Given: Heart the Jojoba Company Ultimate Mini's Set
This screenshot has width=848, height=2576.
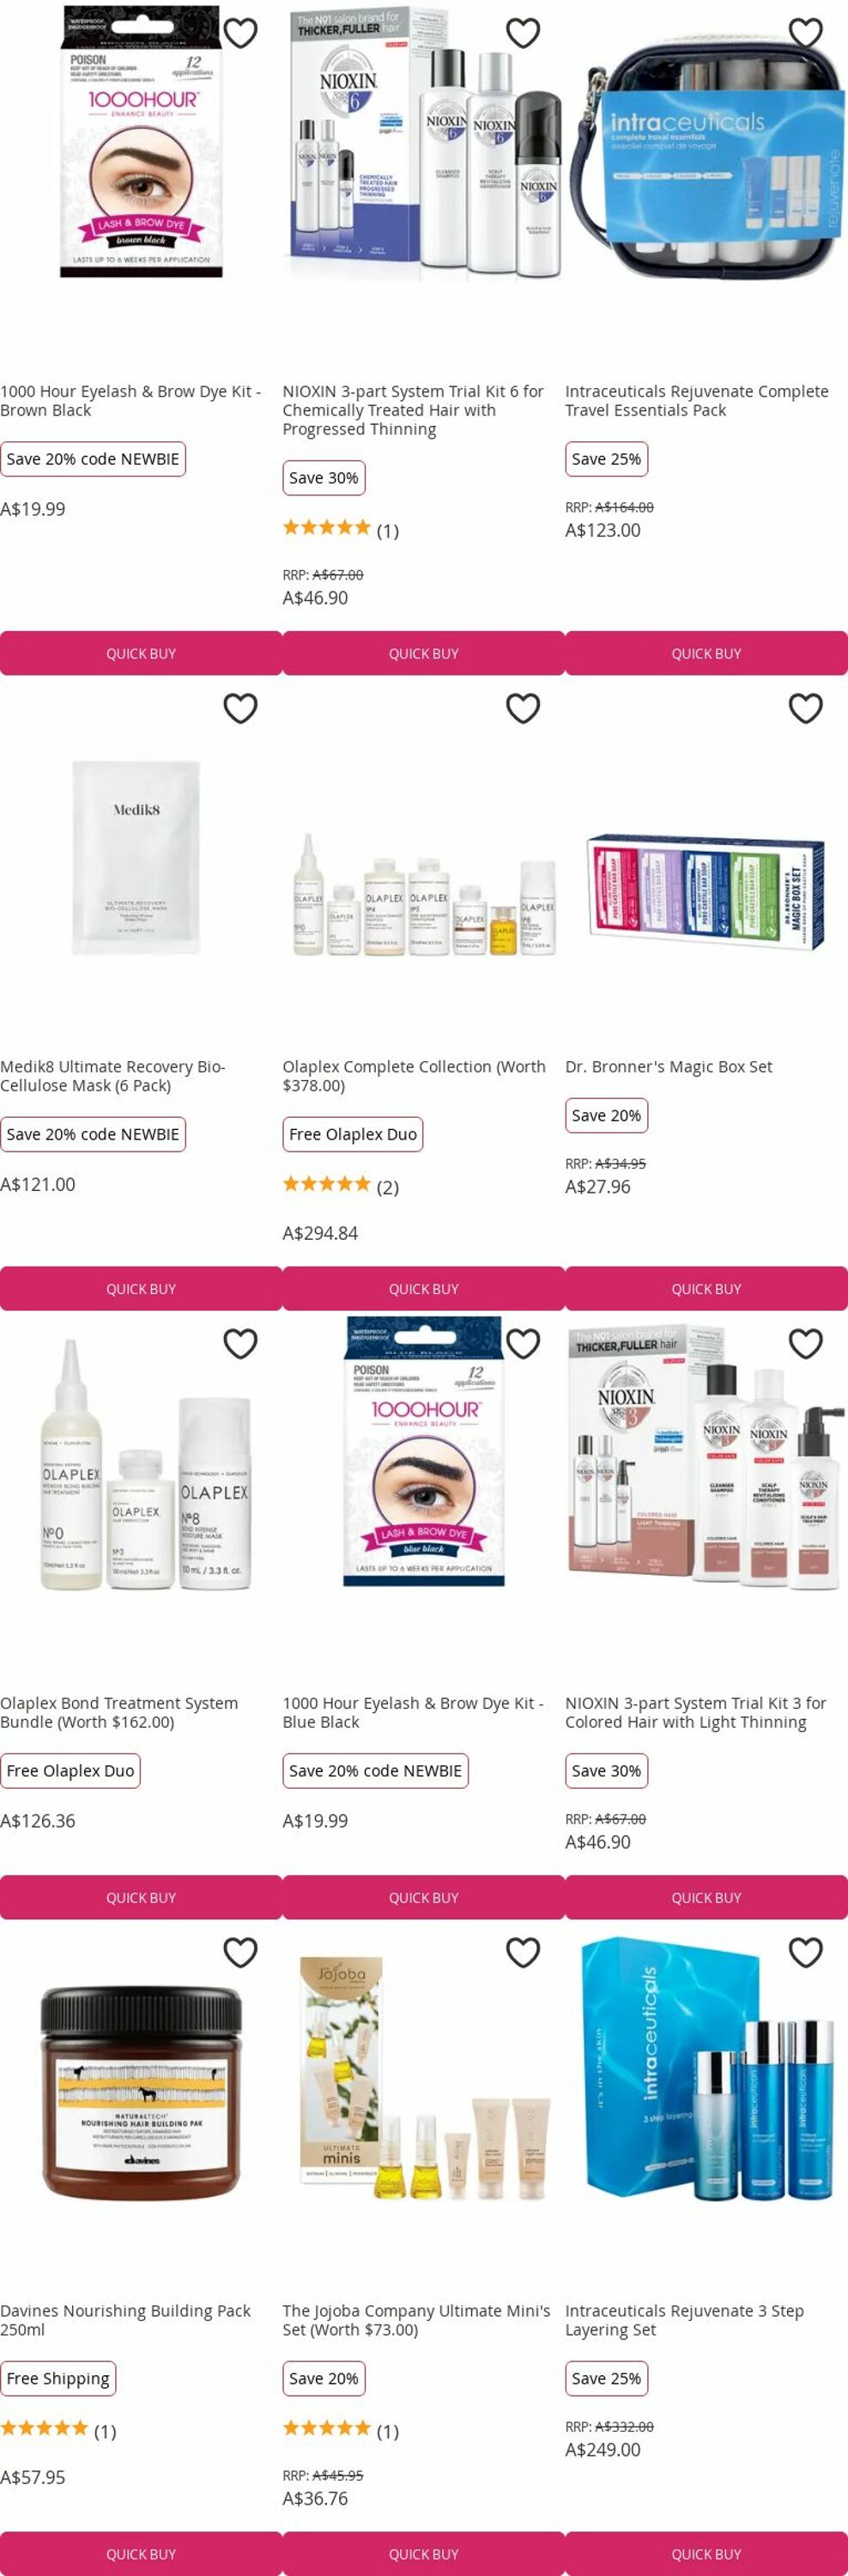Looking at the screenshot, I should pos(523,1951).
